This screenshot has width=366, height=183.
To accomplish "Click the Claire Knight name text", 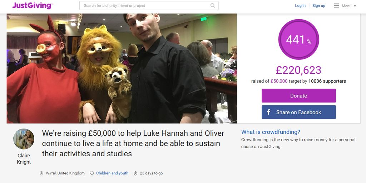I will [24, 159].
